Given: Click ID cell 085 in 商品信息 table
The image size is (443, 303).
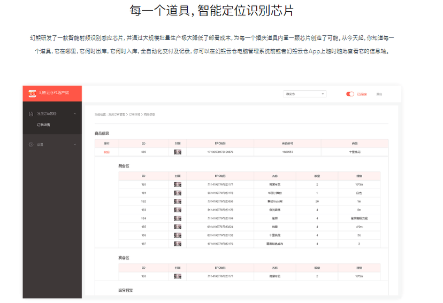Looking at the screenshot, I should click(x=143, y=152).
